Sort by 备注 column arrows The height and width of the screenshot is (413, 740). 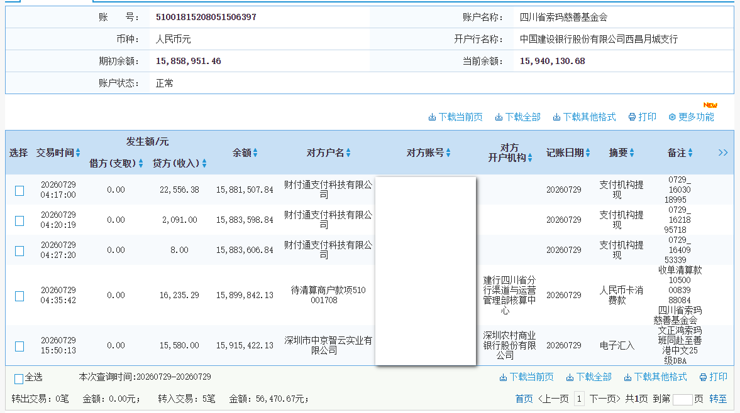pos(690,153)
